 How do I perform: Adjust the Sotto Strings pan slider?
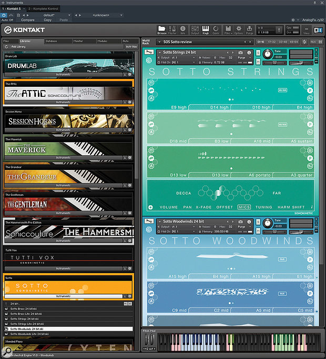(274, 63)
